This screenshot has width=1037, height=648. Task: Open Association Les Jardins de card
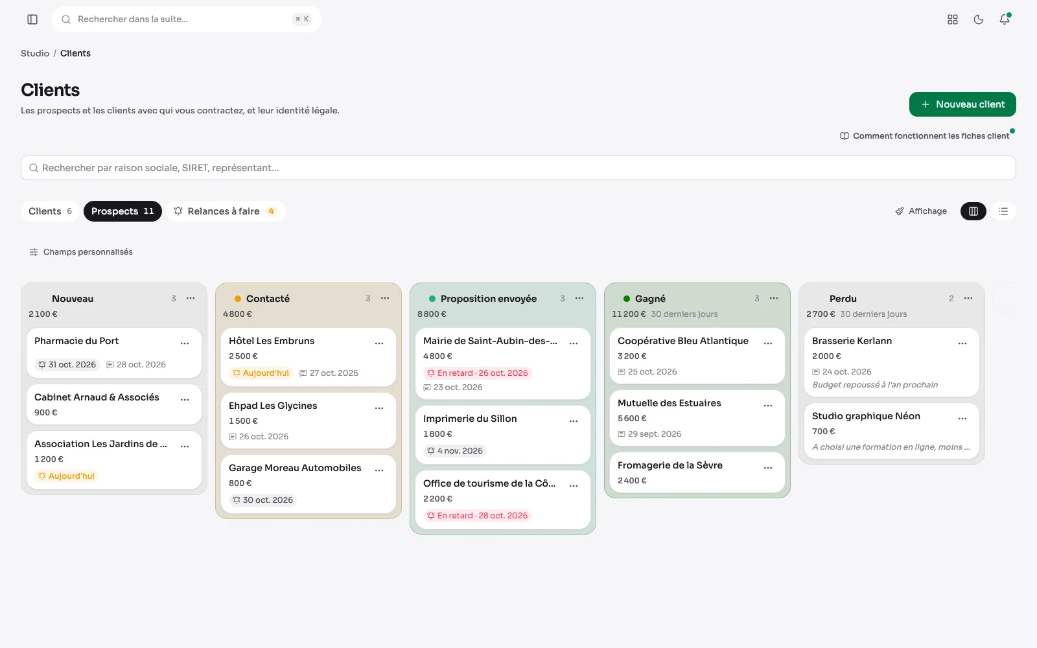click(x=114, y=460)
